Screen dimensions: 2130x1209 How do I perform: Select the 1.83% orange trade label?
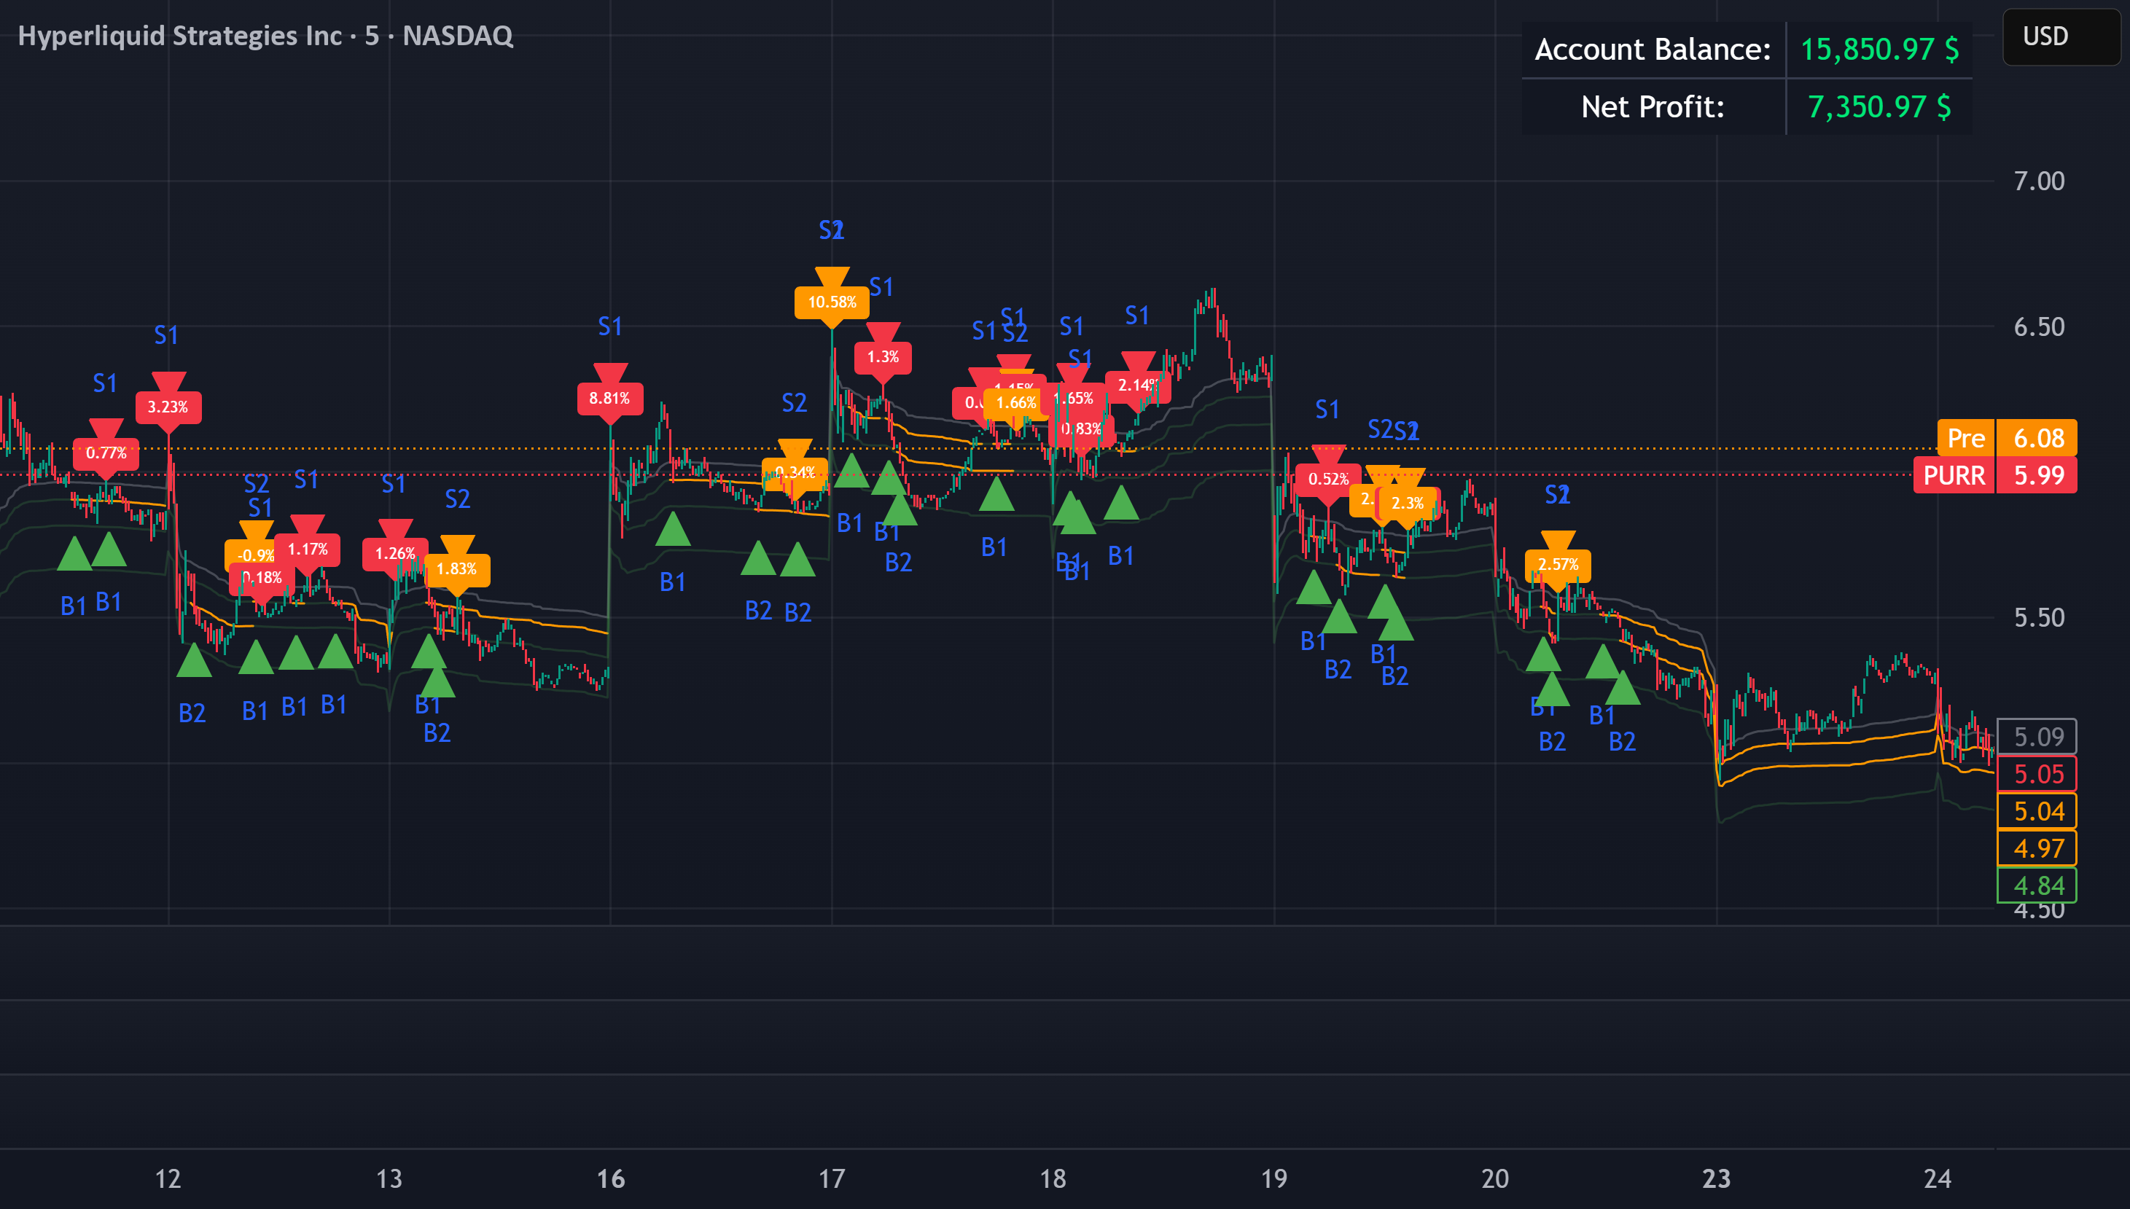[x=457, y=570]
